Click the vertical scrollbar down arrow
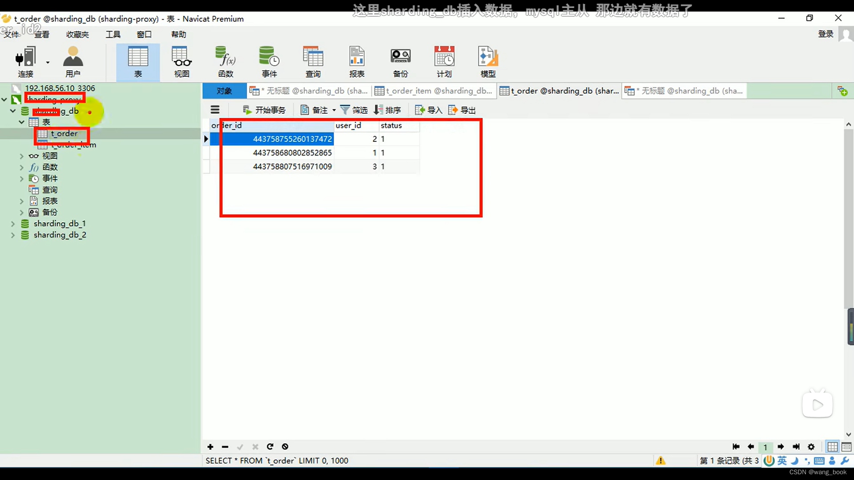 click(x=848, y=434)
